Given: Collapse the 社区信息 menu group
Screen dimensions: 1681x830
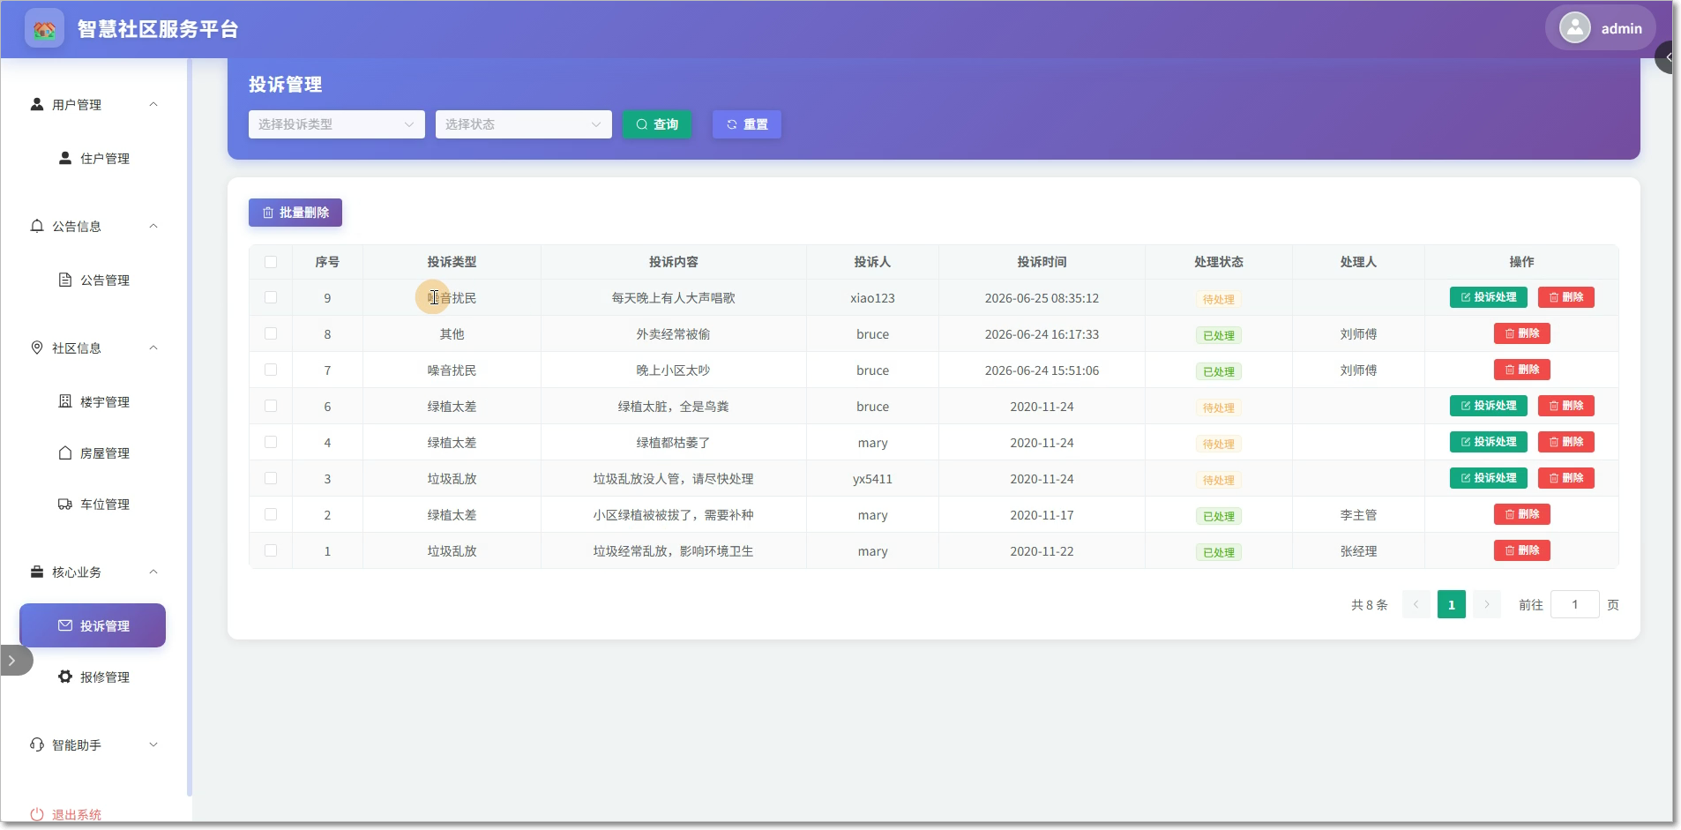Looking at the screenshot, I should click(153, 348).
